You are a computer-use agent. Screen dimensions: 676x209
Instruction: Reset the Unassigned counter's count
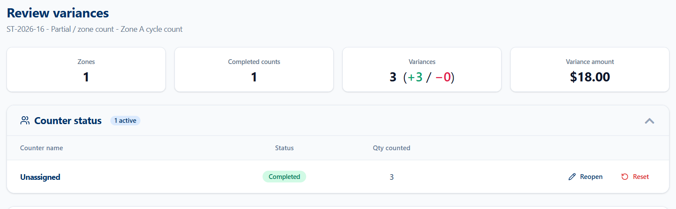[x=635, y=177]
